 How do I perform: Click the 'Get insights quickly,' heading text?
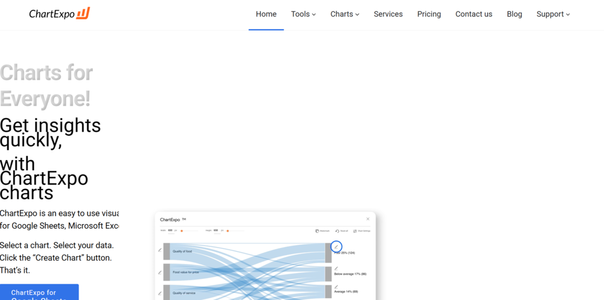50,132
